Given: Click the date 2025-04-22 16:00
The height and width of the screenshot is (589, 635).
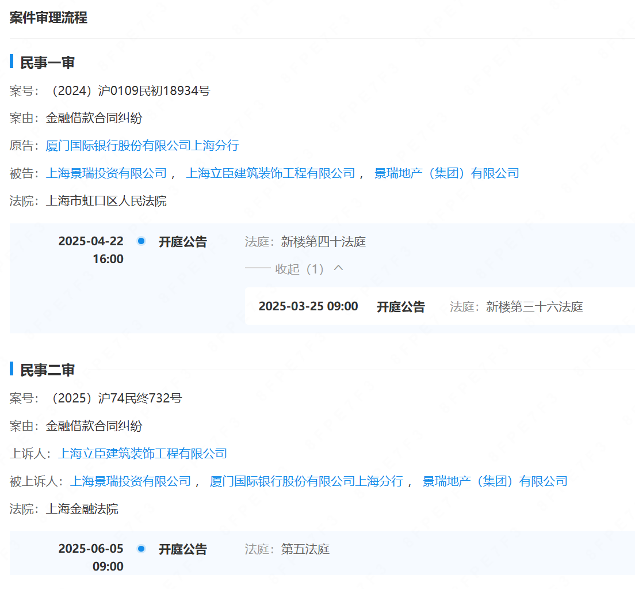Looking at the screenshot, I should 91,250.
